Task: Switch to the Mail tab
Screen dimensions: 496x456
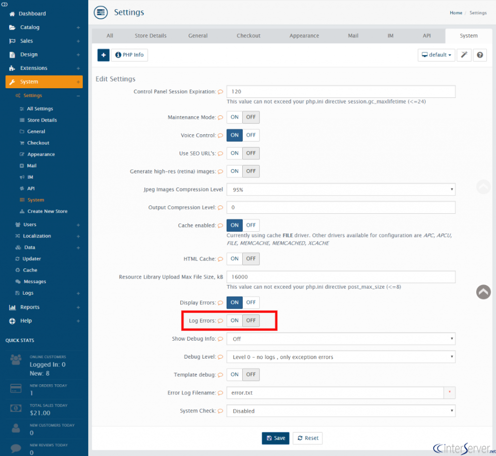Action: tap(353, 36)
